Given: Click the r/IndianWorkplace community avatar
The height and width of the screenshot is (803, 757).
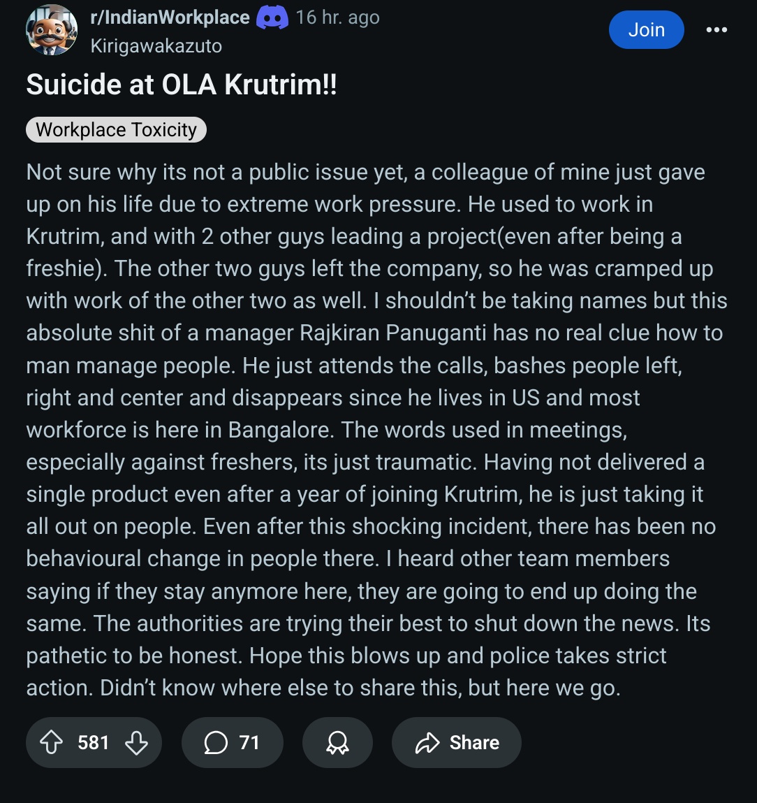Looking at the screenshot, I should coord(51,29).
